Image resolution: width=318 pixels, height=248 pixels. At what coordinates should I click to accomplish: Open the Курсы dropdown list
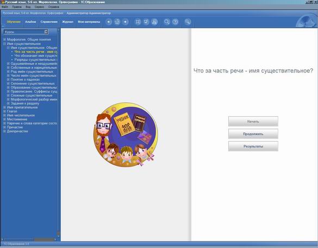[46, 32]
